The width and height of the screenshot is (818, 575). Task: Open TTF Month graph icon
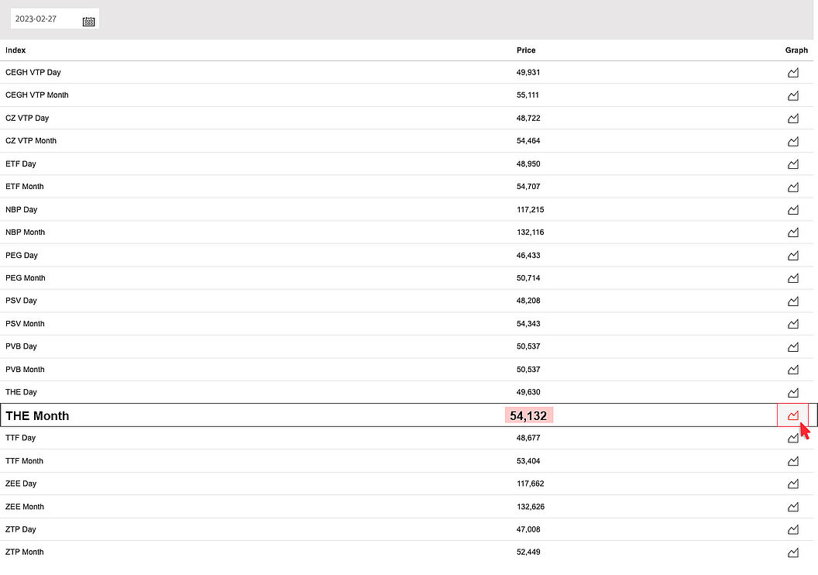[793, 461]
